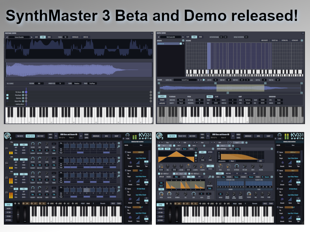Switch to Track View in the Tab View synth window
The height and width of the screenshot is (232, 310).
point(182,136)
